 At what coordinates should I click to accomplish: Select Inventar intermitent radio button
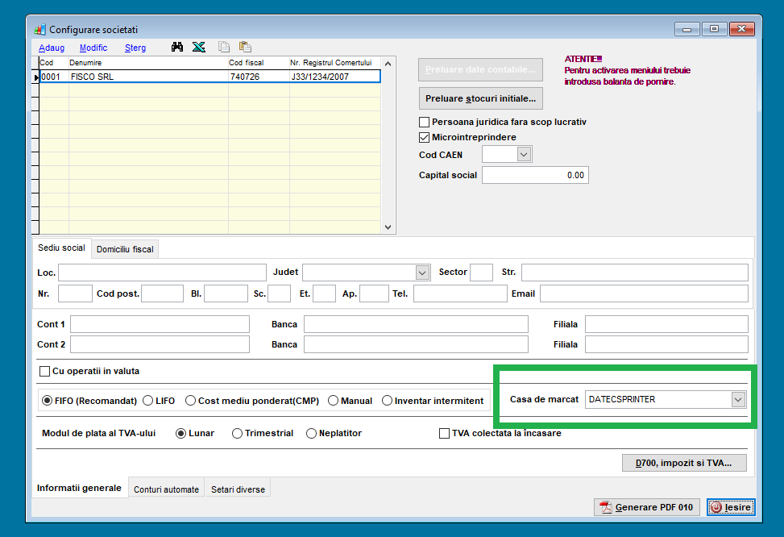point(387,401)
